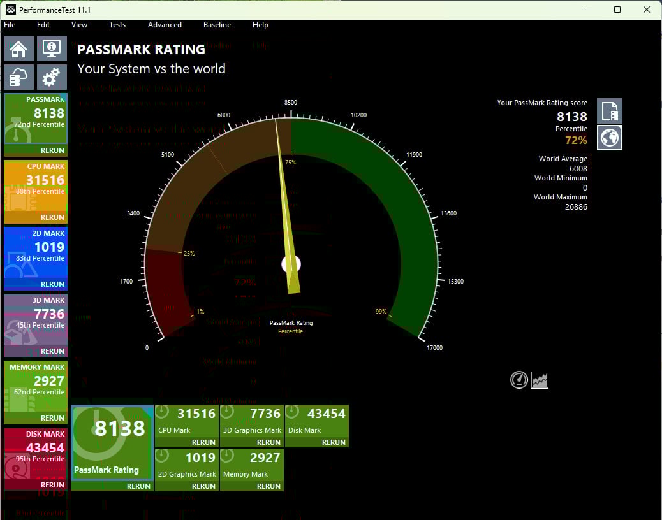Open the Advanced menu
This screenshot has height=520, width=662.
165,25
